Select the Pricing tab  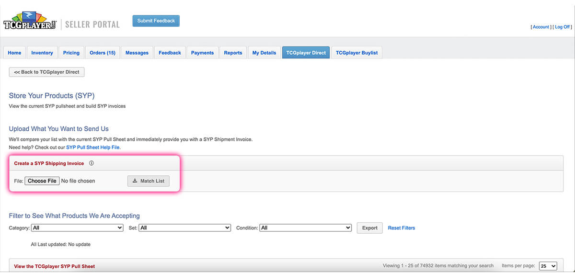[71, 53]
